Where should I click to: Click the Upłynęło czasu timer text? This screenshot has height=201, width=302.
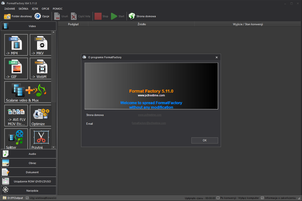pos(200,198)
